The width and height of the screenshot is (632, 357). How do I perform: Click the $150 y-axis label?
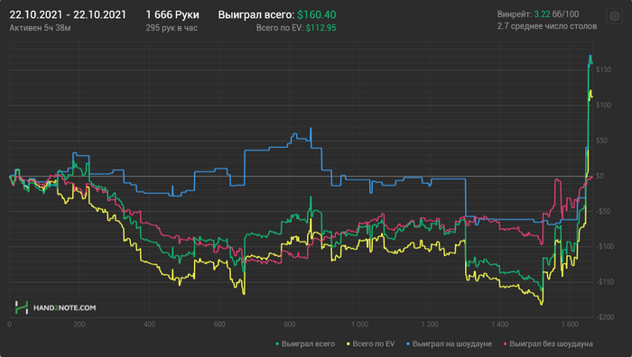point(603,69)
